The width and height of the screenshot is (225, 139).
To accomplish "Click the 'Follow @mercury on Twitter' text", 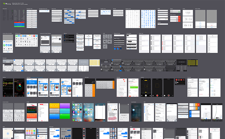I will pos(20,4).
